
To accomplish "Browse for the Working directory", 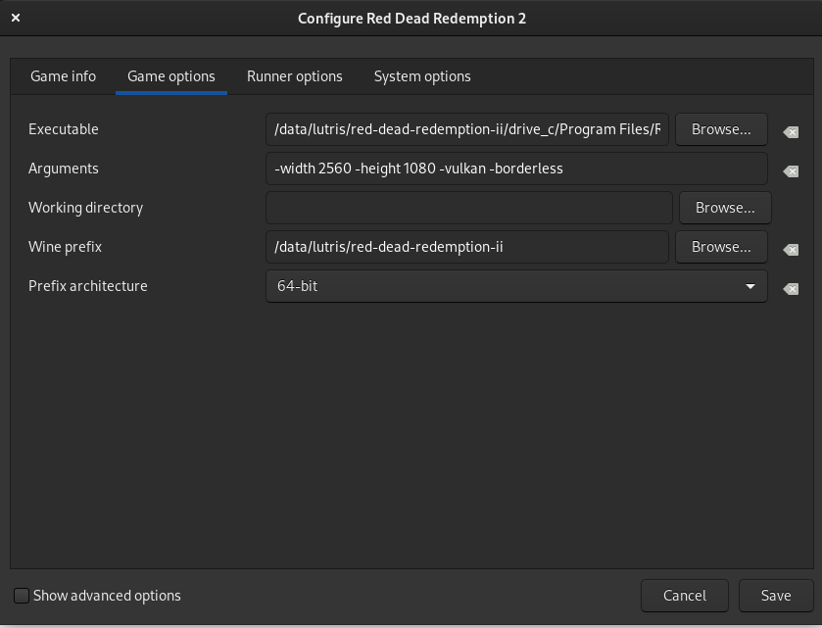I will point(725,208).
